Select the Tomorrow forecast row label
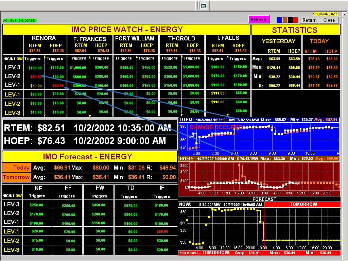This screenshot has height=261, width=348. pyautogui.click(x=17, y=177)
